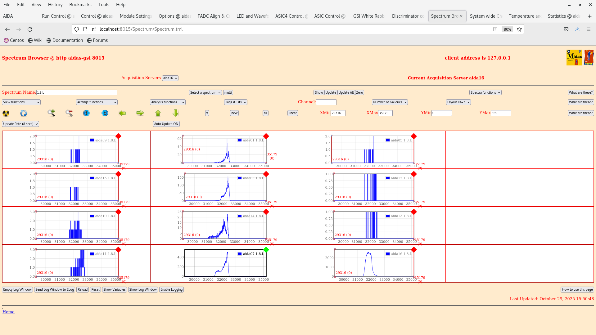Click the green right arrow navigation icon
The image size is (596, 335).
point(140,113)
